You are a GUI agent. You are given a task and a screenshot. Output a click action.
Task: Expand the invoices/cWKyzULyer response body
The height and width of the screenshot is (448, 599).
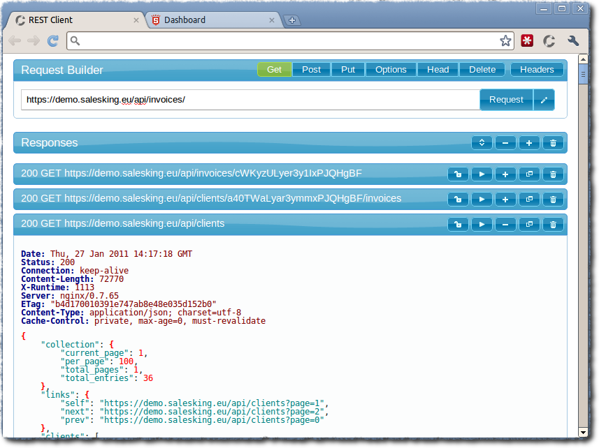505,174
